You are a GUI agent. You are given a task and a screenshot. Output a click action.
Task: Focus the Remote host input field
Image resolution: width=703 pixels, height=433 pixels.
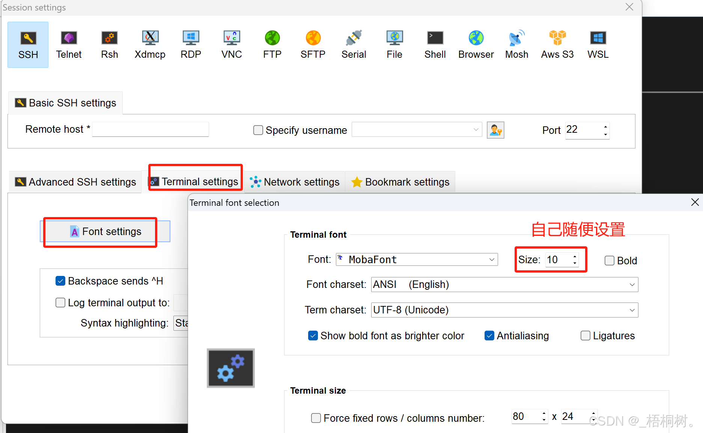[151, 129]
